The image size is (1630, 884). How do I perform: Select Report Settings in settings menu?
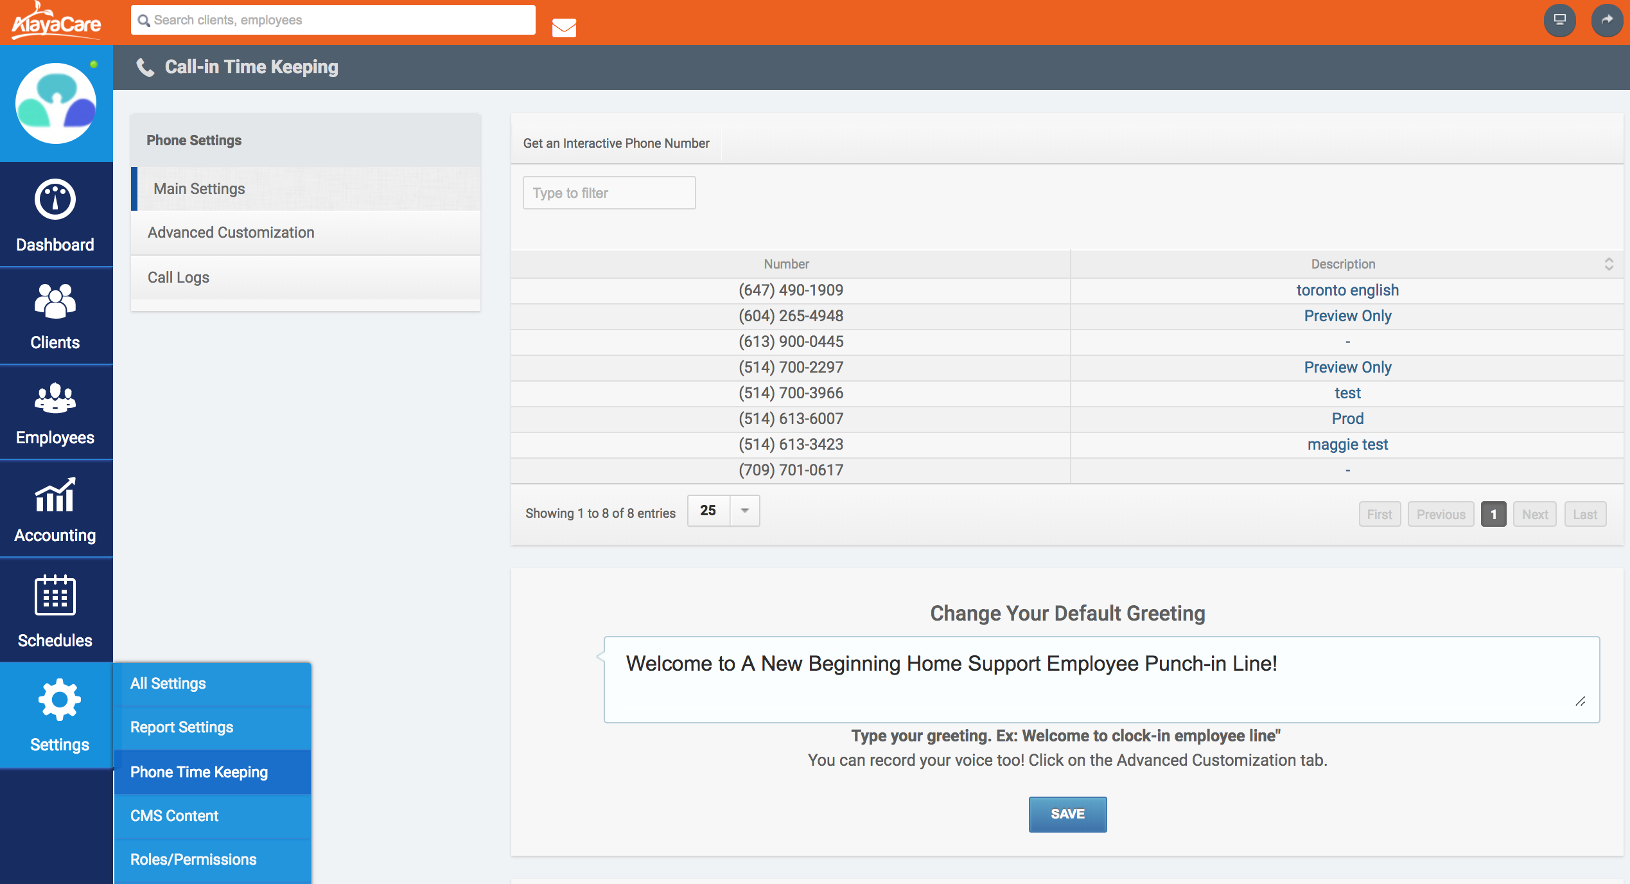(x=182, y=727)
